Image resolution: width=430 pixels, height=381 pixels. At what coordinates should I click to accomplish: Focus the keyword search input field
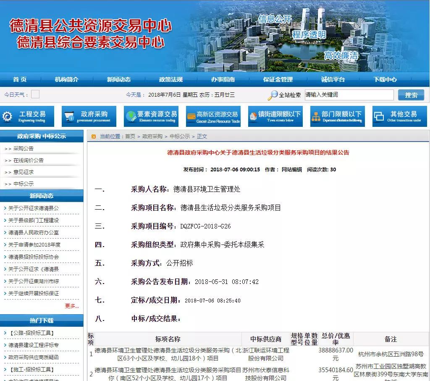coord(349,95)
